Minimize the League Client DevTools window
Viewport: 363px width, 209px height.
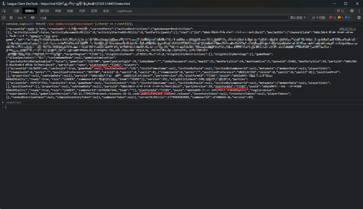pyautogui.click(x=334, y=4)
